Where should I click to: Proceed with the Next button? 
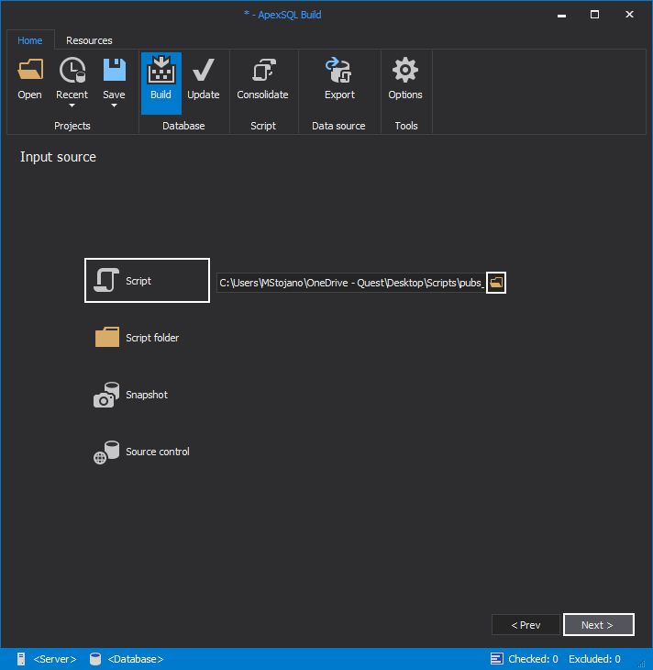598,625
